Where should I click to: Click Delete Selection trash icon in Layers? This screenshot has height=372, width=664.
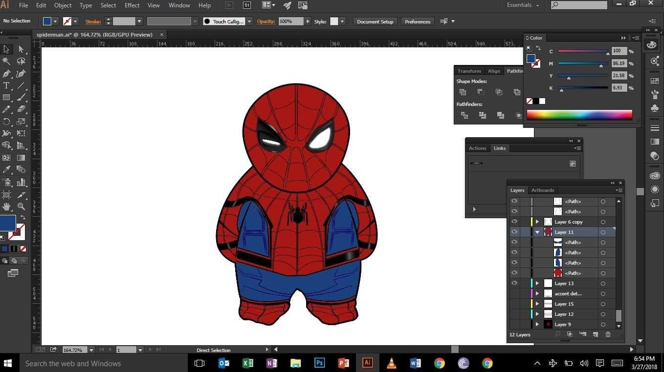(x=608, y=334)
